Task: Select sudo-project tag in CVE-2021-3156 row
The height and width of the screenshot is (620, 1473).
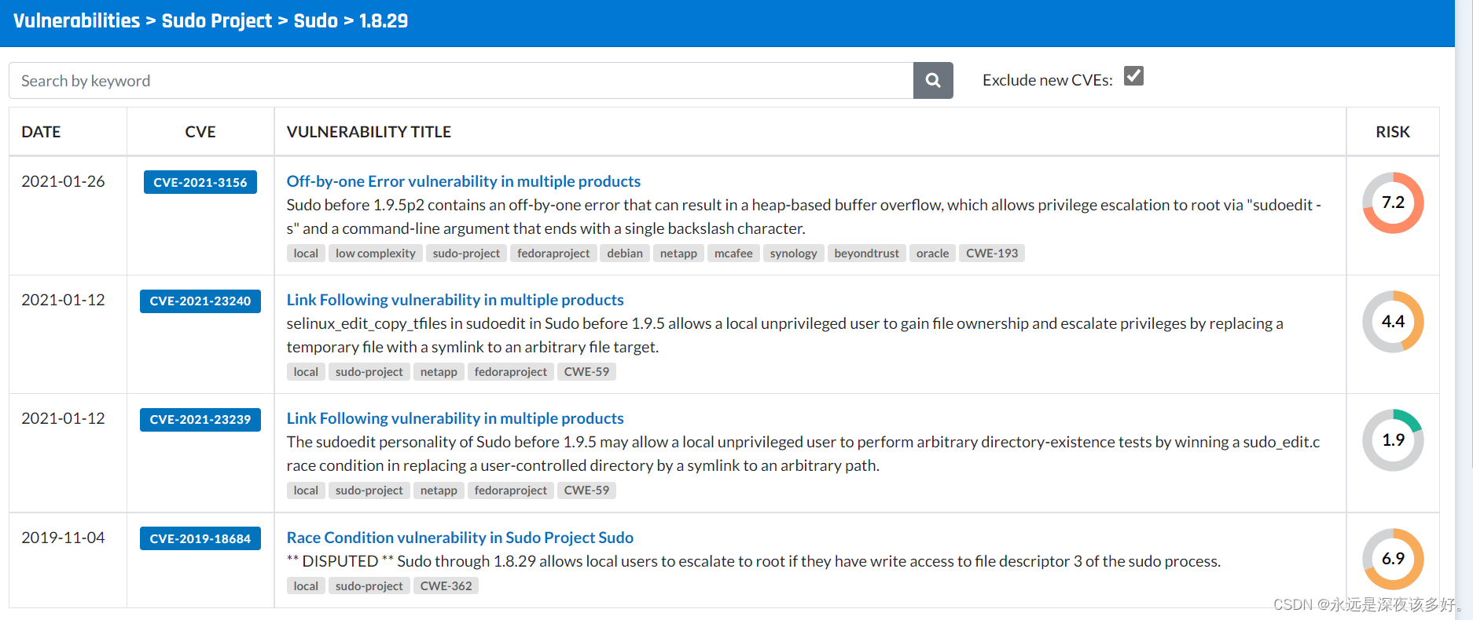Action: (x=466, y=253)
